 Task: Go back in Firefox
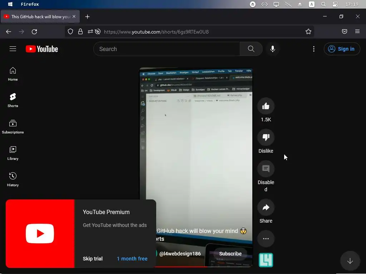9,32
